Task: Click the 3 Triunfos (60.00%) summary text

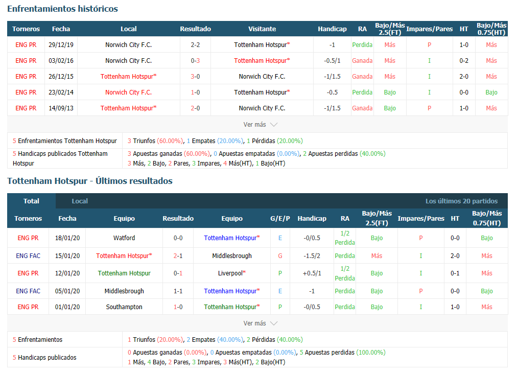Action: [155, 141]
